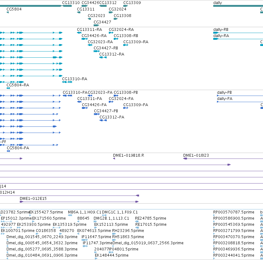The height and width of the screenshot is (260, 263).
Task: Click the CG13311 gene label
Action: click(86, 9)
